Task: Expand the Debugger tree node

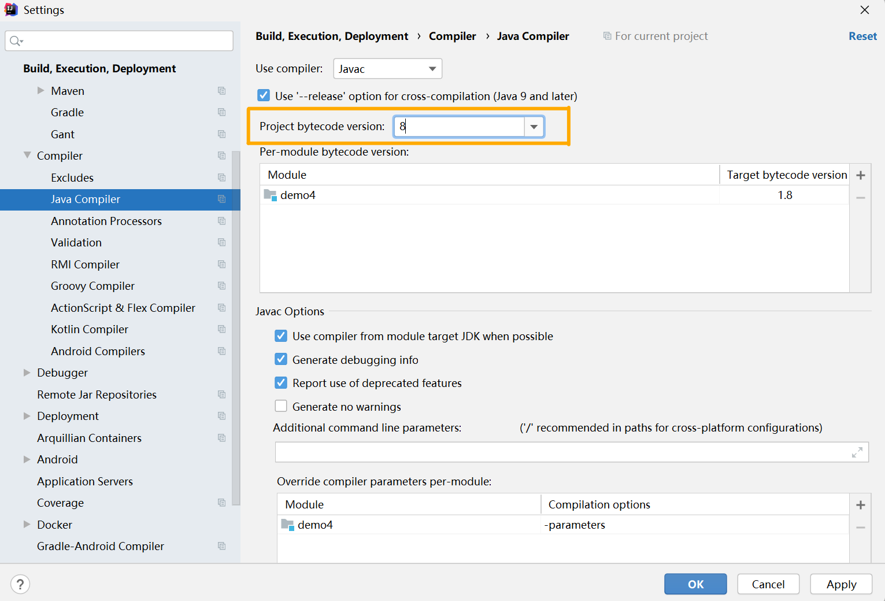Action: point(27,373)
